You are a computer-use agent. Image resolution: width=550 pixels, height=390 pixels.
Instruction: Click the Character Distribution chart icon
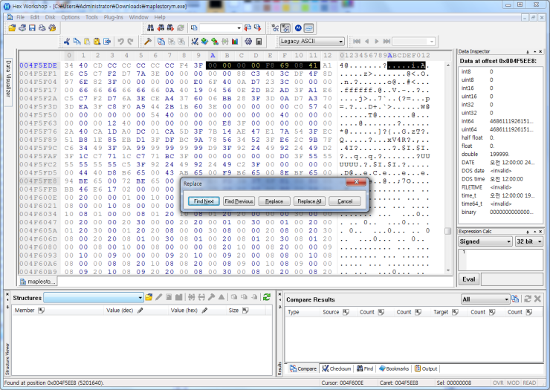pos(235,42)
